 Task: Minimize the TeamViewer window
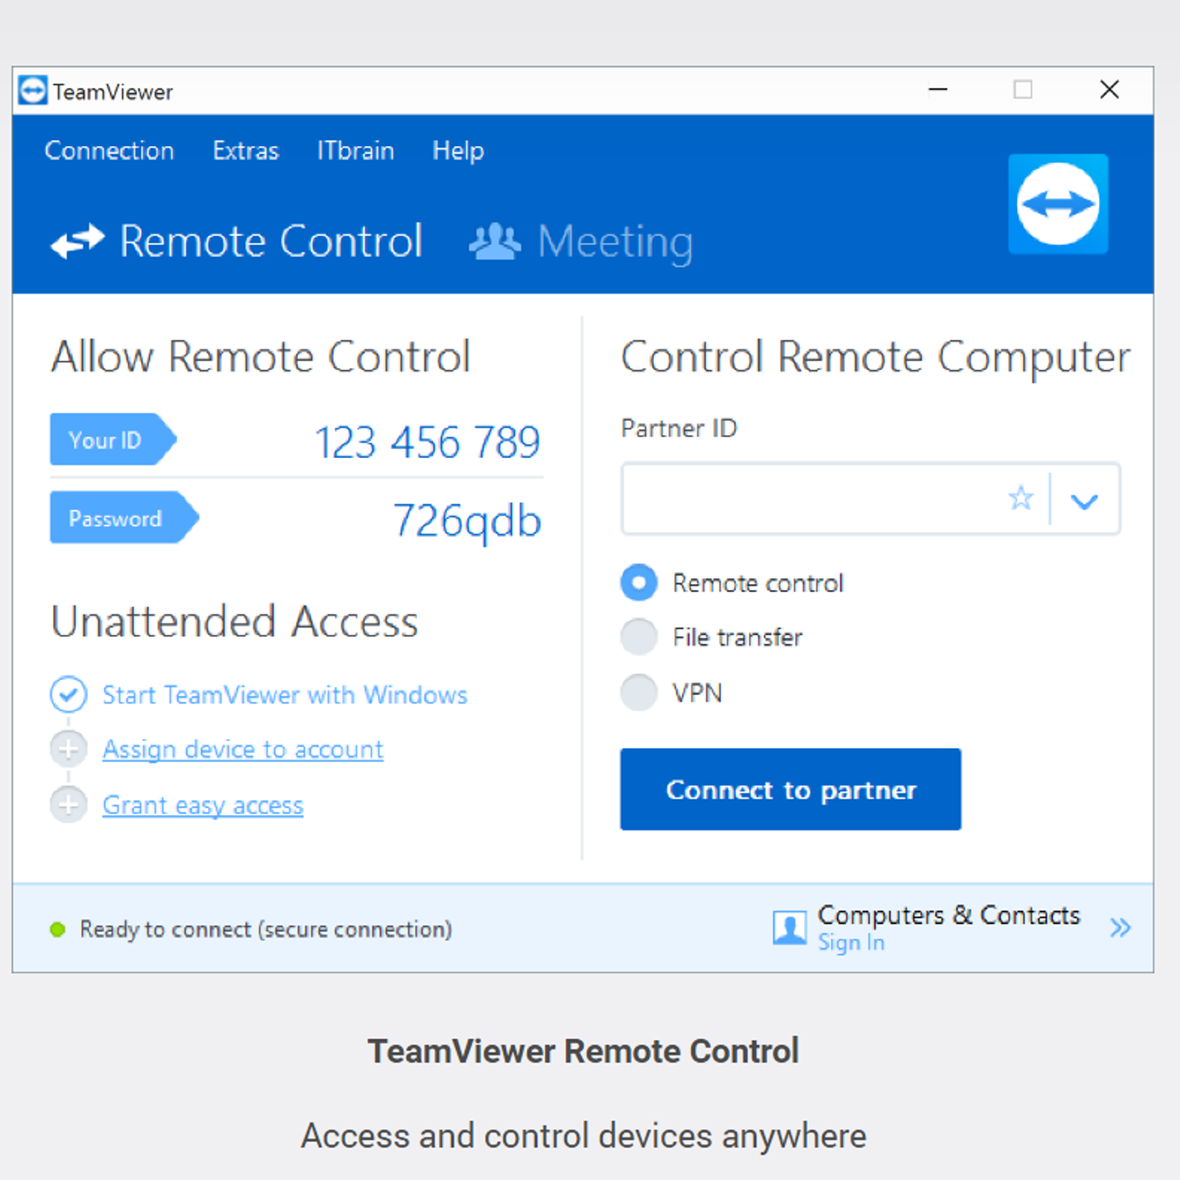pos(938,90)
